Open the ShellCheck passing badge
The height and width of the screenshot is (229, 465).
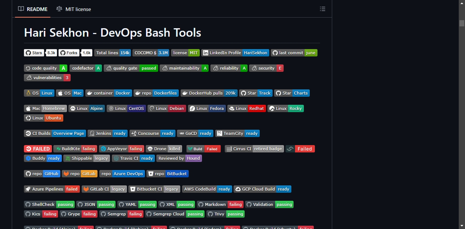click(x=50, y=204)
